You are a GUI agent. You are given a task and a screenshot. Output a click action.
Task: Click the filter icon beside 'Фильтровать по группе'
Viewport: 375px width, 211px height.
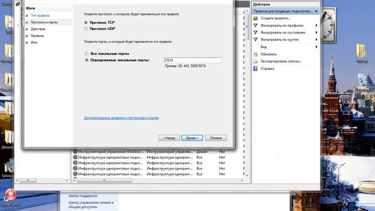pyautogui.click(x=255, y=39)
